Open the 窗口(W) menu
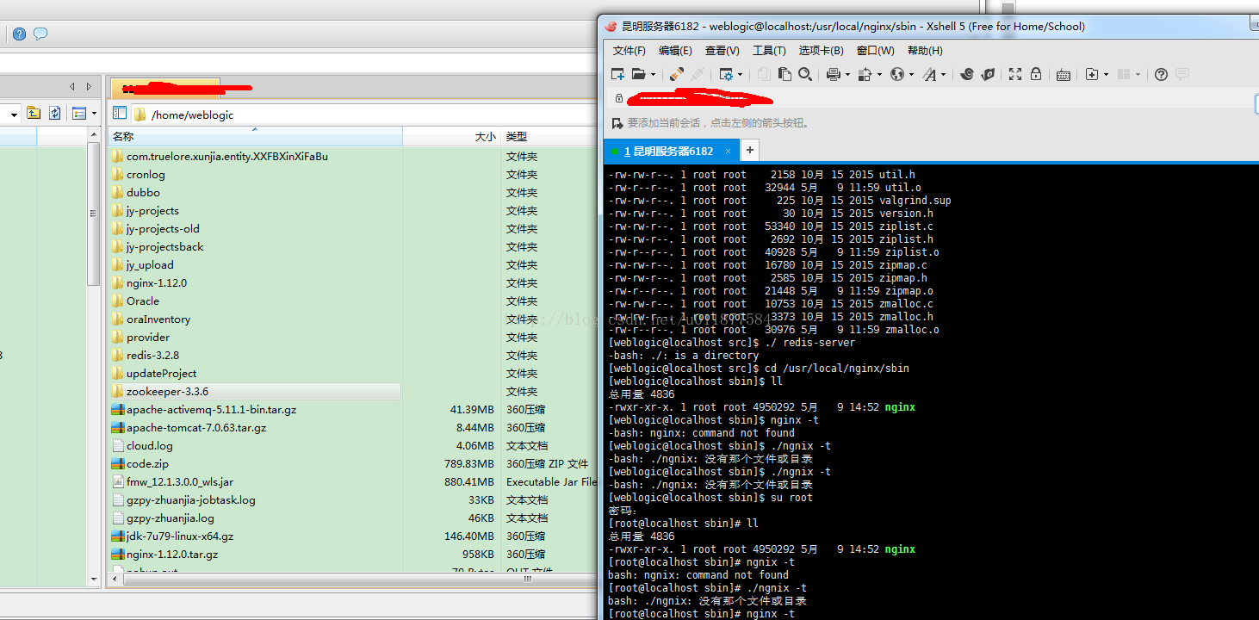 coord(876,51)
